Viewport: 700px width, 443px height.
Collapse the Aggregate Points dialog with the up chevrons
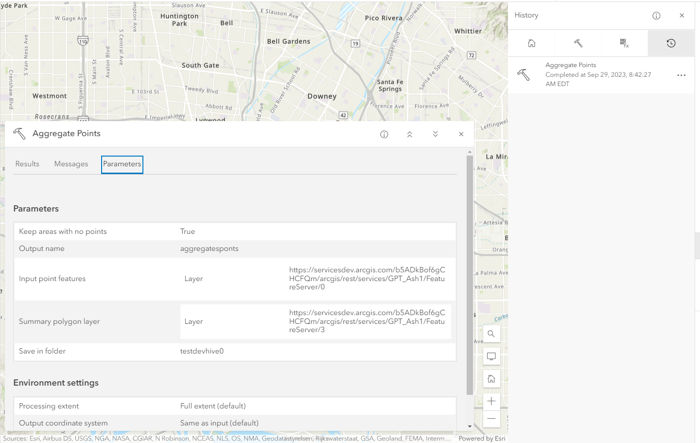[410, 134]
